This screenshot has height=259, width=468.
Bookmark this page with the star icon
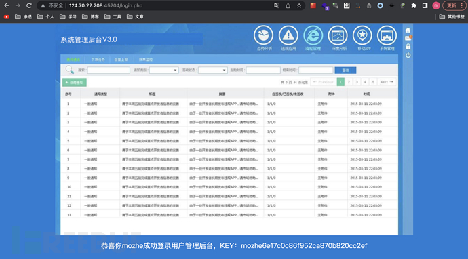(299, 5)
